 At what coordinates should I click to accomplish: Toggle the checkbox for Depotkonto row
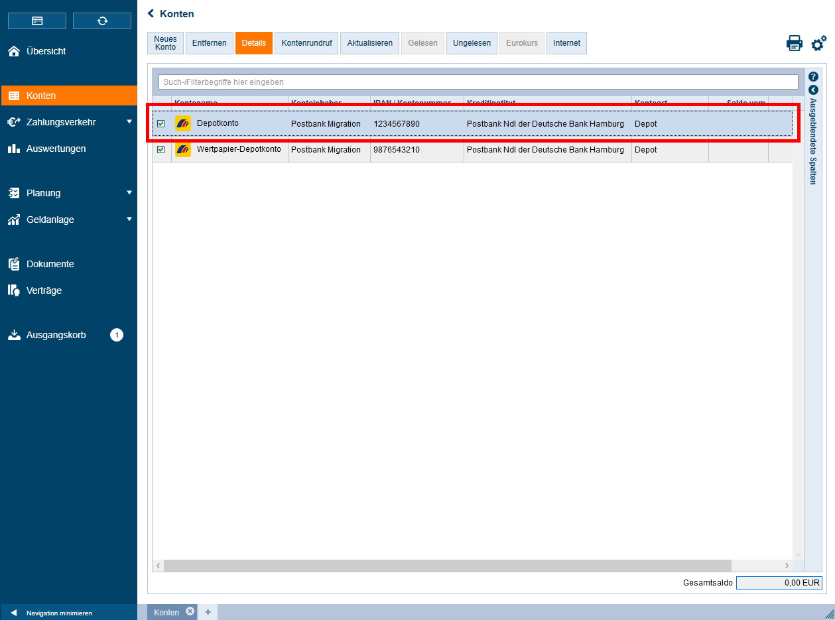tap(161, 123)
